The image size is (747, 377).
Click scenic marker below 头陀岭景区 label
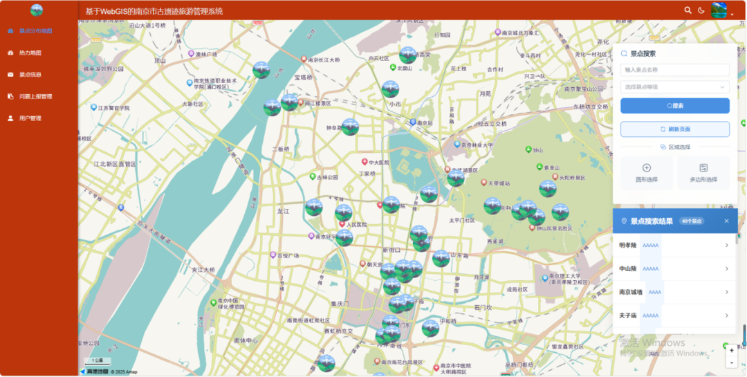coord(548,190)
